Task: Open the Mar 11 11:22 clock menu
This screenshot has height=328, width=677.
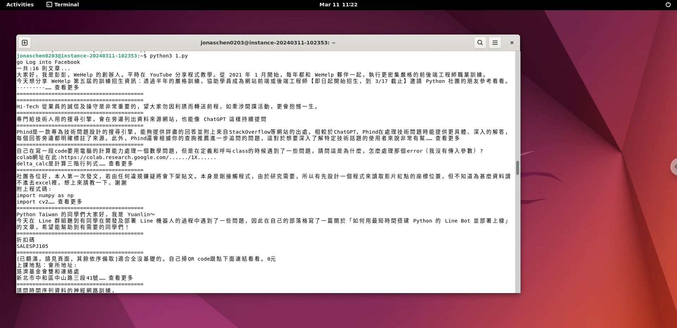Action: point(338,5)
